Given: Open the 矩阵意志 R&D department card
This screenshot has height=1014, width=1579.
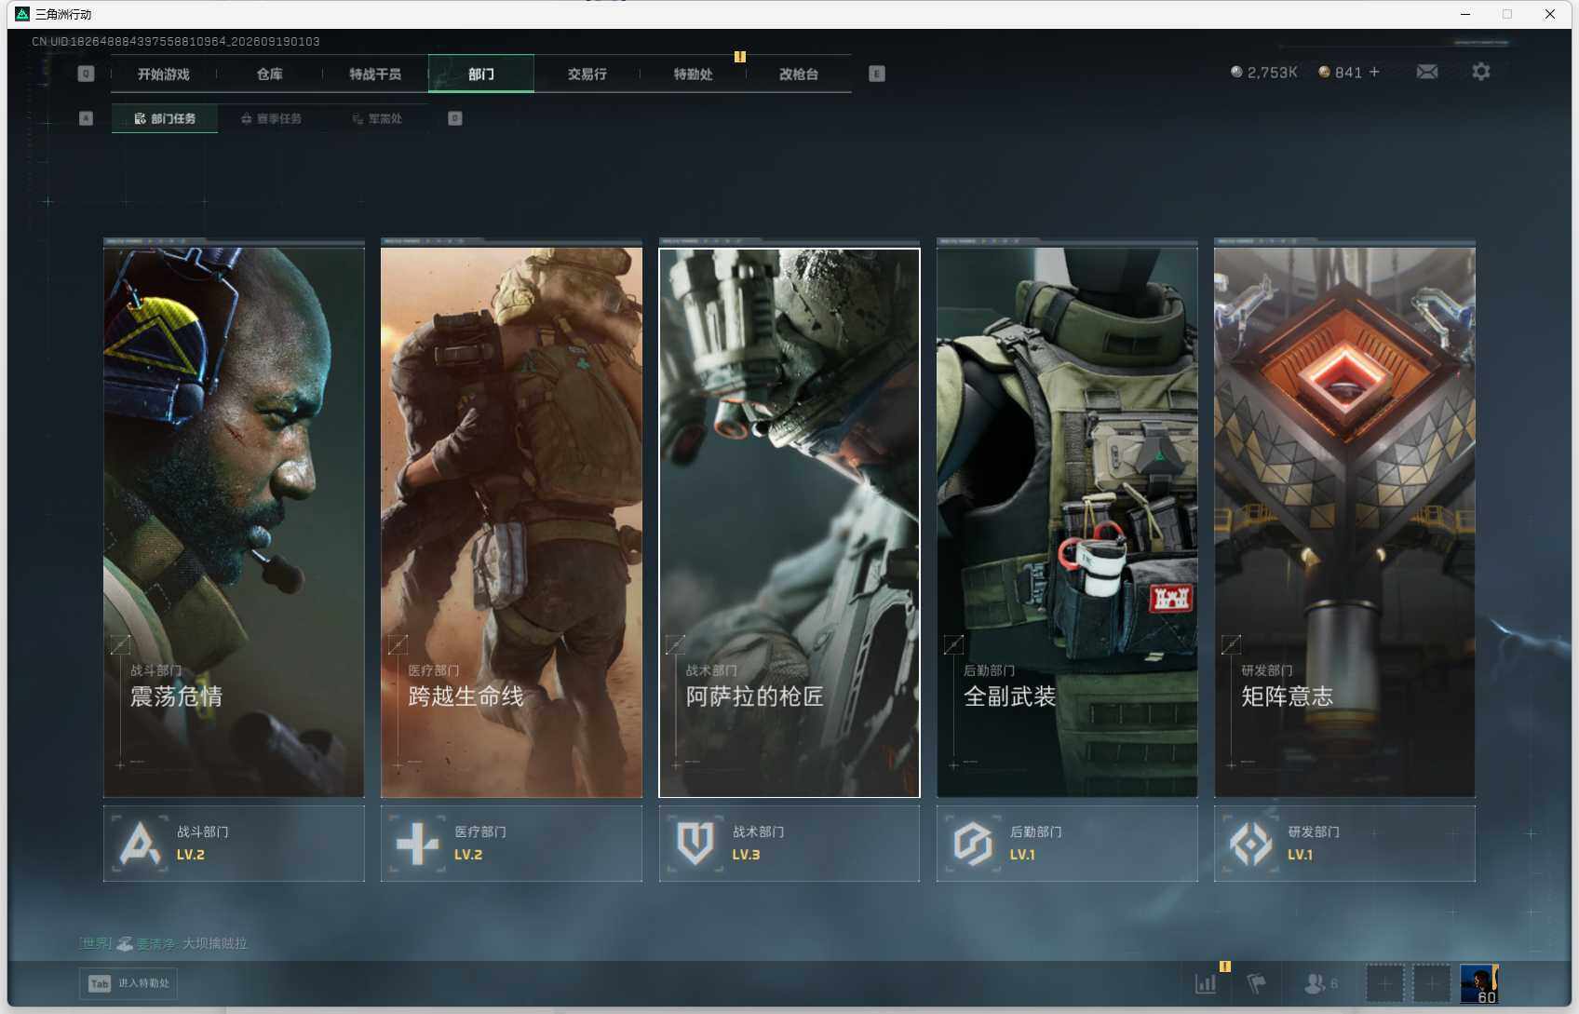Looking at the screenshot, I should (1344, 521).
